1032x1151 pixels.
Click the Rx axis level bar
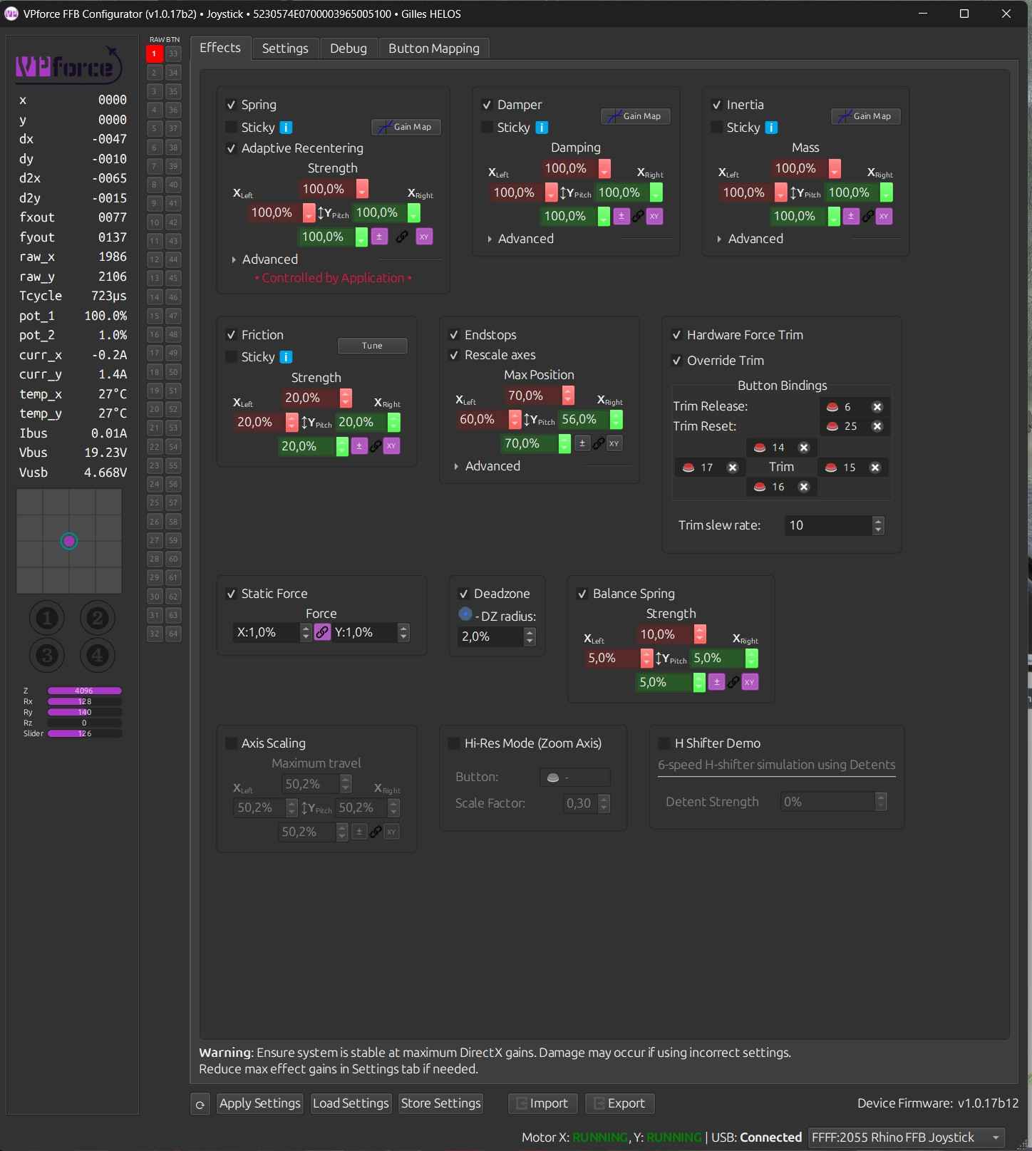click(x=84, y=701)
